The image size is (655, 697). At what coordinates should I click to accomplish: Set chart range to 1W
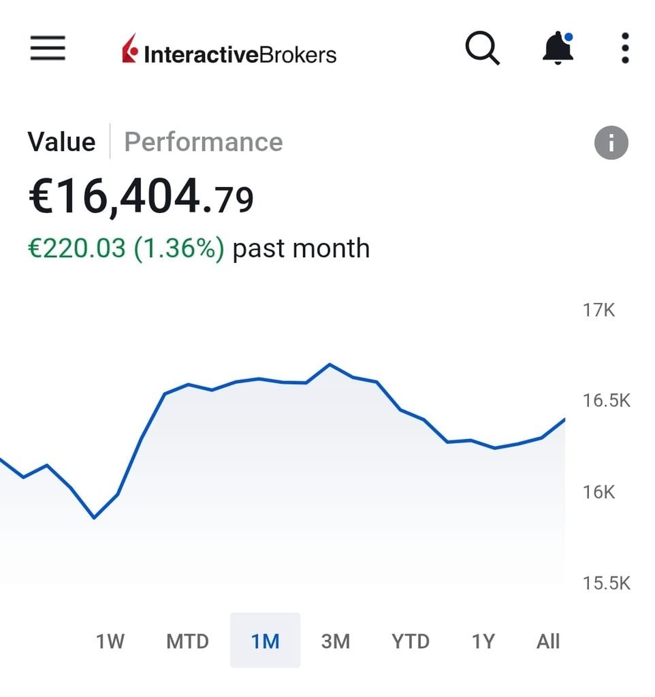pos(110,641)
